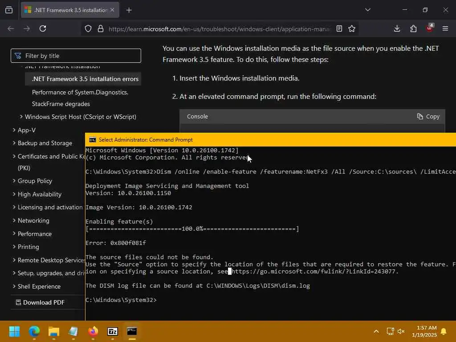Go back to the previous page

[11, 28]
